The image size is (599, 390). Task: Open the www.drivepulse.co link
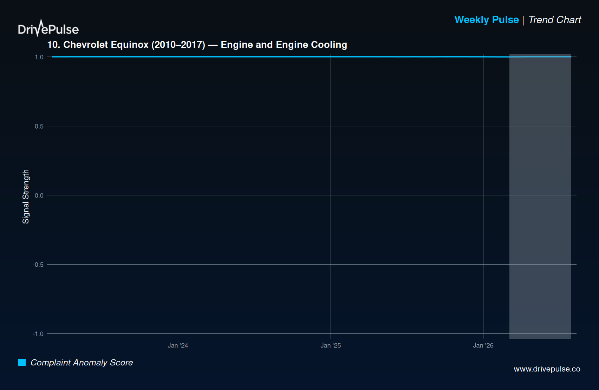click(x=547, y=369)
